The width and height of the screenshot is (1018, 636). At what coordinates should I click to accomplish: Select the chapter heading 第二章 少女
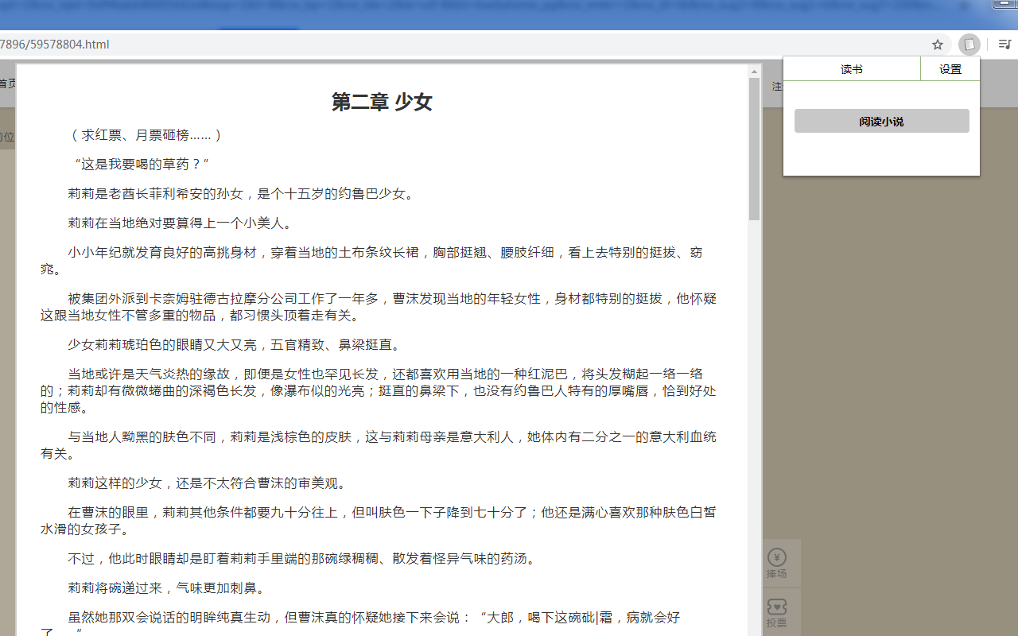tap(382, 102)
